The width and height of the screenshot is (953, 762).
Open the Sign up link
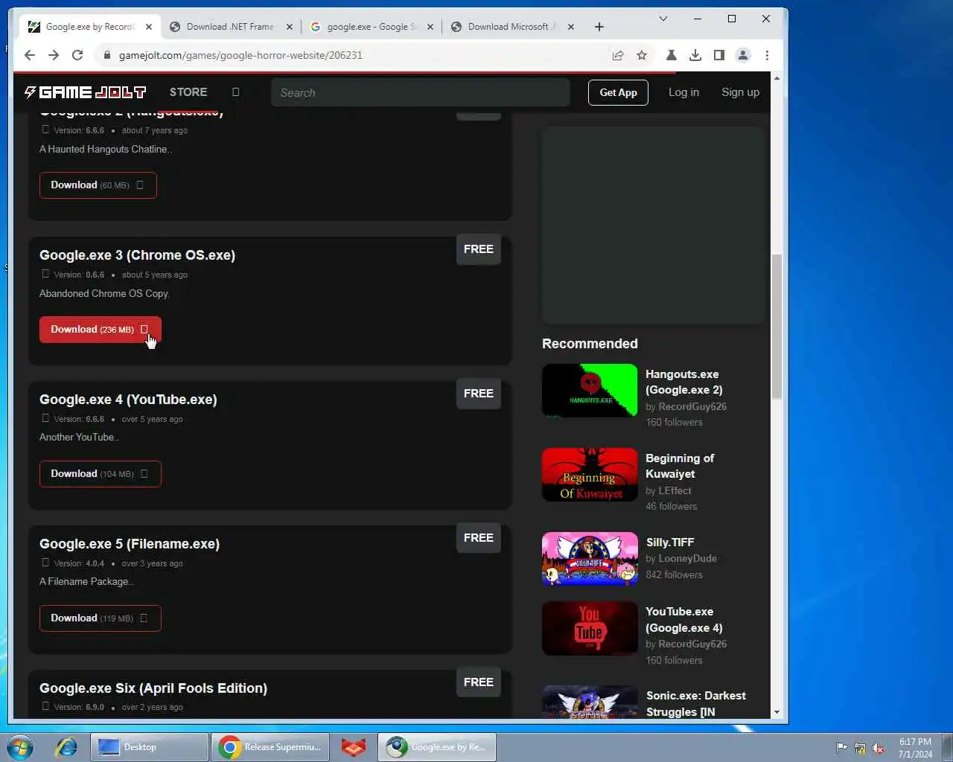[x=740, y=92]
